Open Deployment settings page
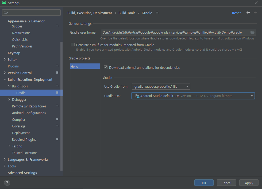Screen dimensions: 262x189 pyautogui.click(x=21, y=133)
